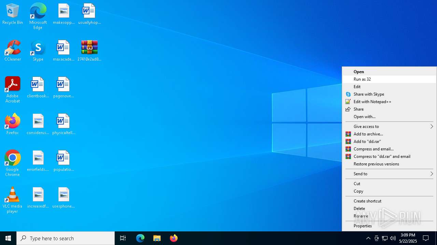The image size is (437, 245).
Task: Select the considerus... image file
Action: pyautogui.click(x=38, y=125)
